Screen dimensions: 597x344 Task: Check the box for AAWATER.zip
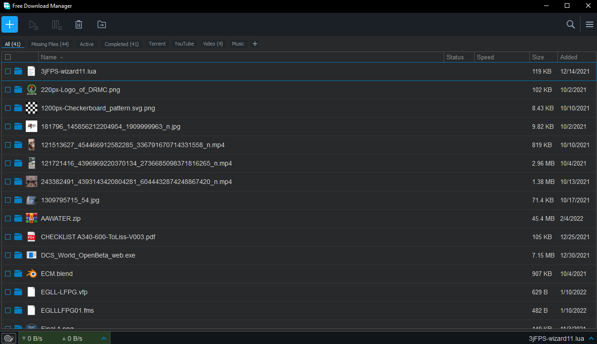(8, 218)
